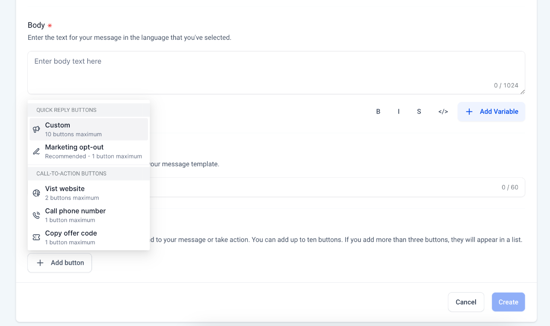
Task: Click the plus icon on Add Variable
Action: (469, 112)
